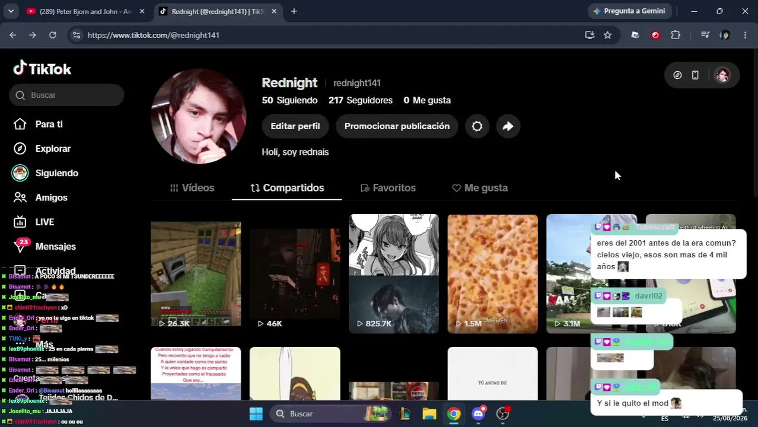Viewport: 758px width, 427px height.
Task: Switch to the Videos tab
Action: click(x=192, y=187)
